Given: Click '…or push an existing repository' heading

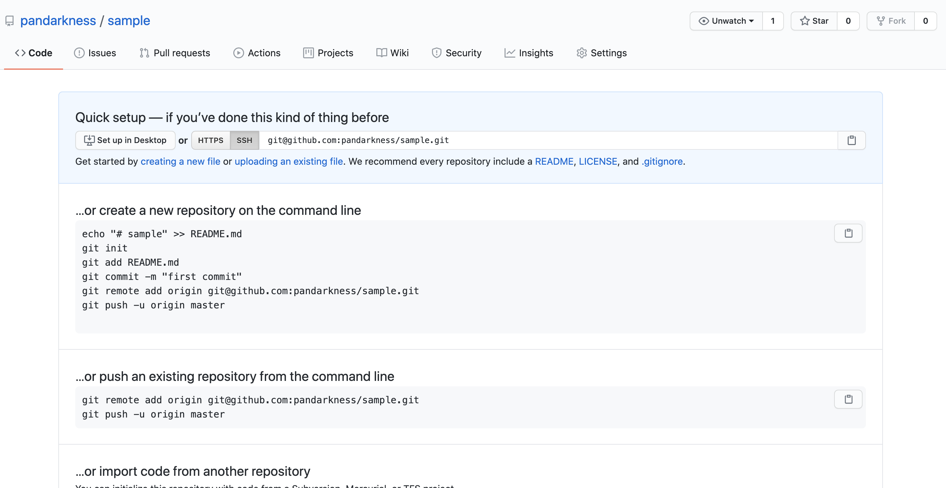Looking at the screenshot, I should [235, 377].
